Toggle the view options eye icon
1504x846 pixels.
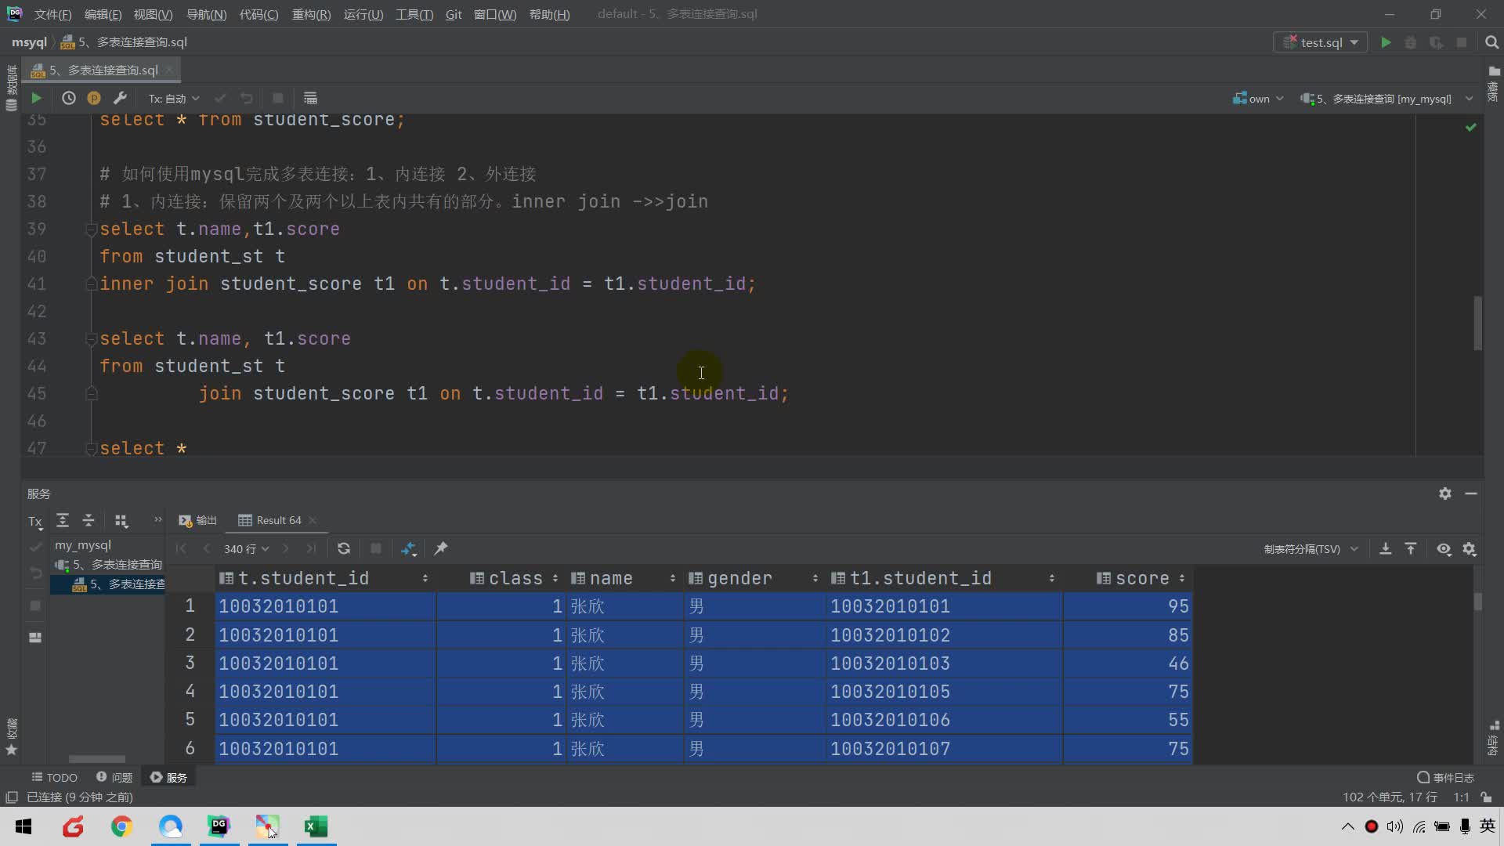pos(1444,549)
